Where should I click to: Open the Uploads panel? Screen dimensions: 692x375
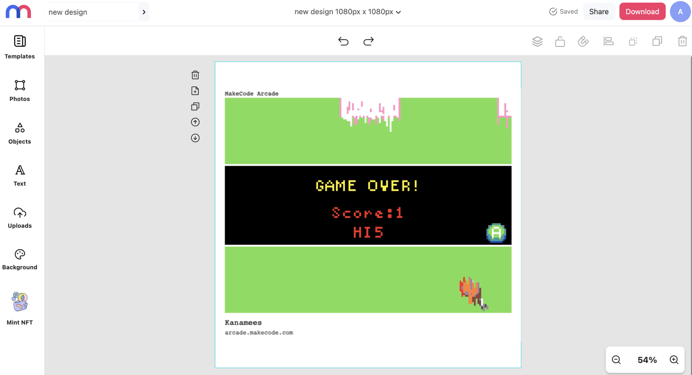pyautogui.click(x=20, y=216)
